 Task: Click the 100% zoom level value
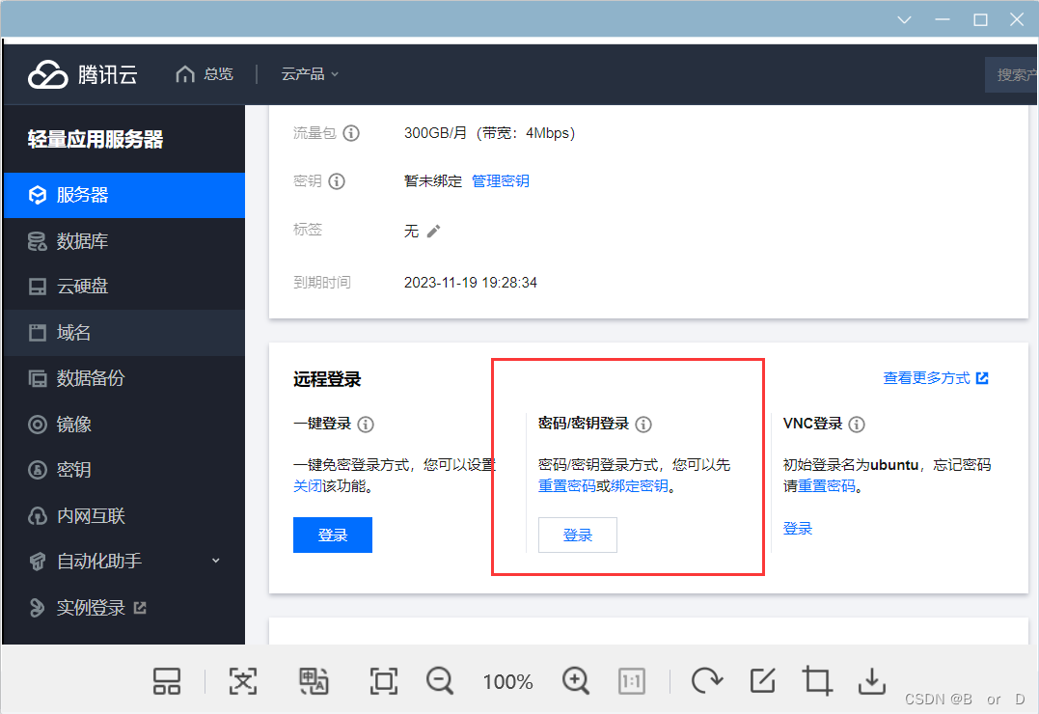(507, 681)
